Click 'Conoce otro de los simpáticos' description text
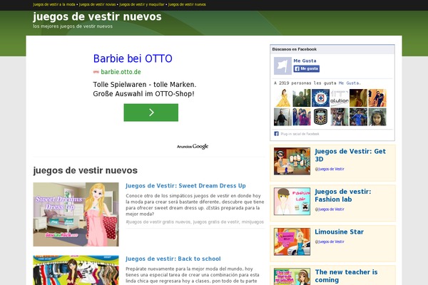Viewport: 428px width, 285px height. pos(195,204)
